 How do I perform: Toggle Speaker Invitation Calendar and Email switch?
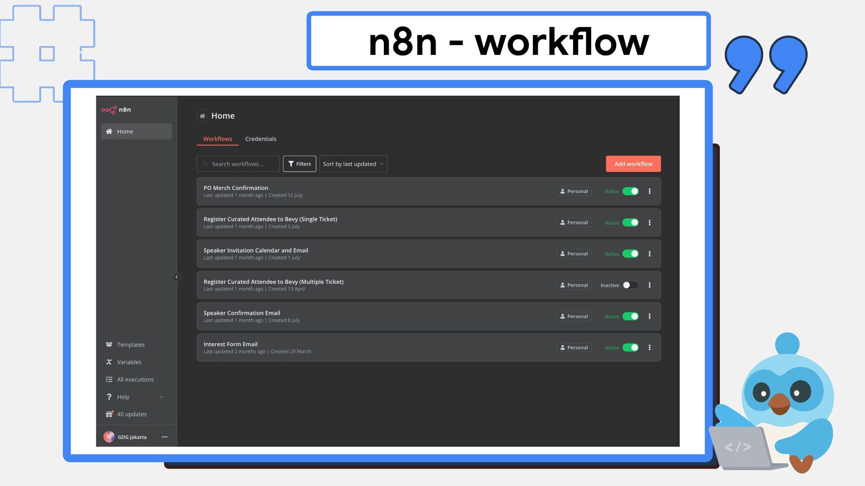[x=630, y=254]
